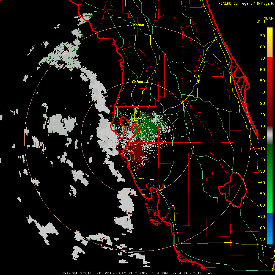Click the 100 NMI range ring label
The width and height of the screenshot is (275, 275).
pyautogui.click(x=137, y=25)
